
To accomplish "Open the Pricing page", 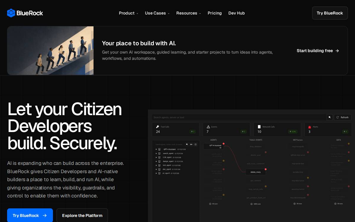I will click(x=214, y=13).
